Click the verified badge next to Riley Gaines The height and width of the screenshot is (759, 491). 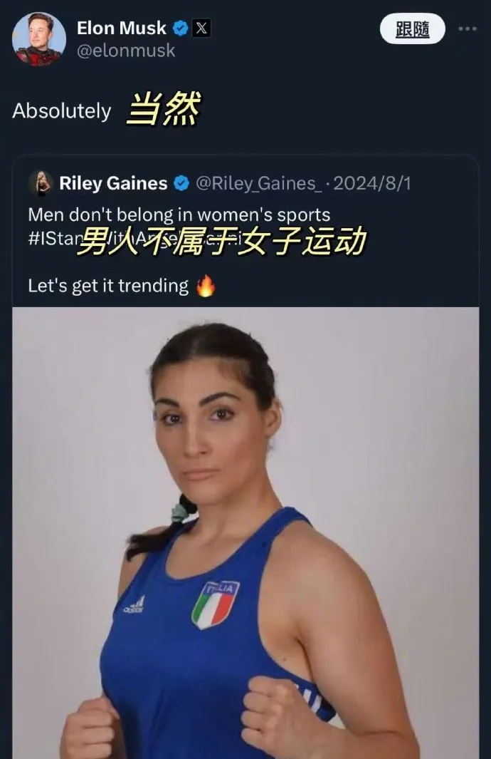click(181, 183)
